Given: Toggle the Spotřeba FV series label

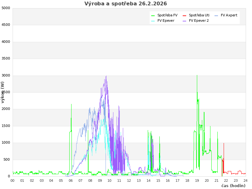Looking at the screenshot, I should tap(167, 15).
